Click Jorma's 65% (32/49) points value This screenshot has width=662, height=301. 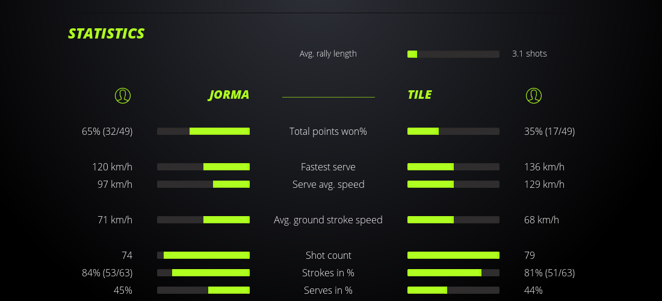[107, 131]
